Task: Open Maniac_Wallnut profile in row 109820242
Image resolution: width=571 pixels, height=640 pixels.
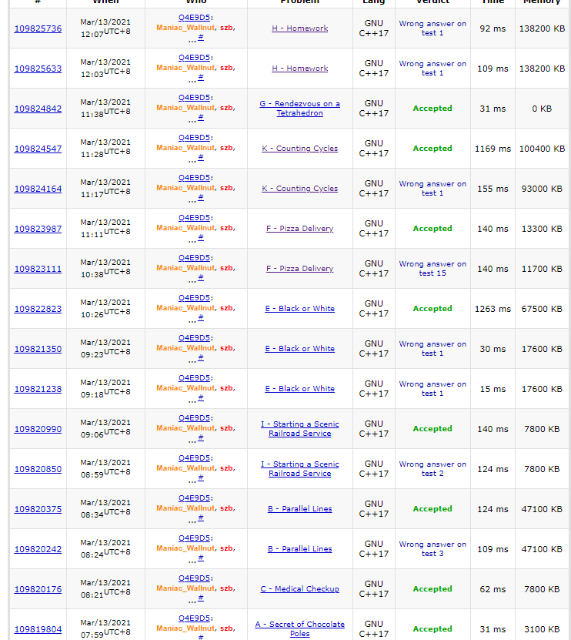Action: click(x=185, y=548)
